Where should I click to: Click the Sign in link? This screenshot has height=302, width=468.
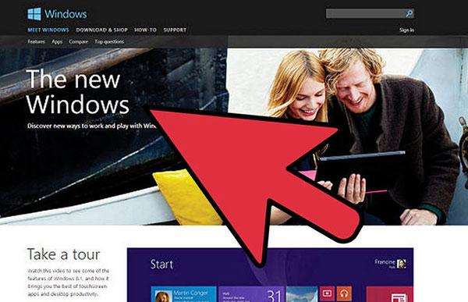406,30
